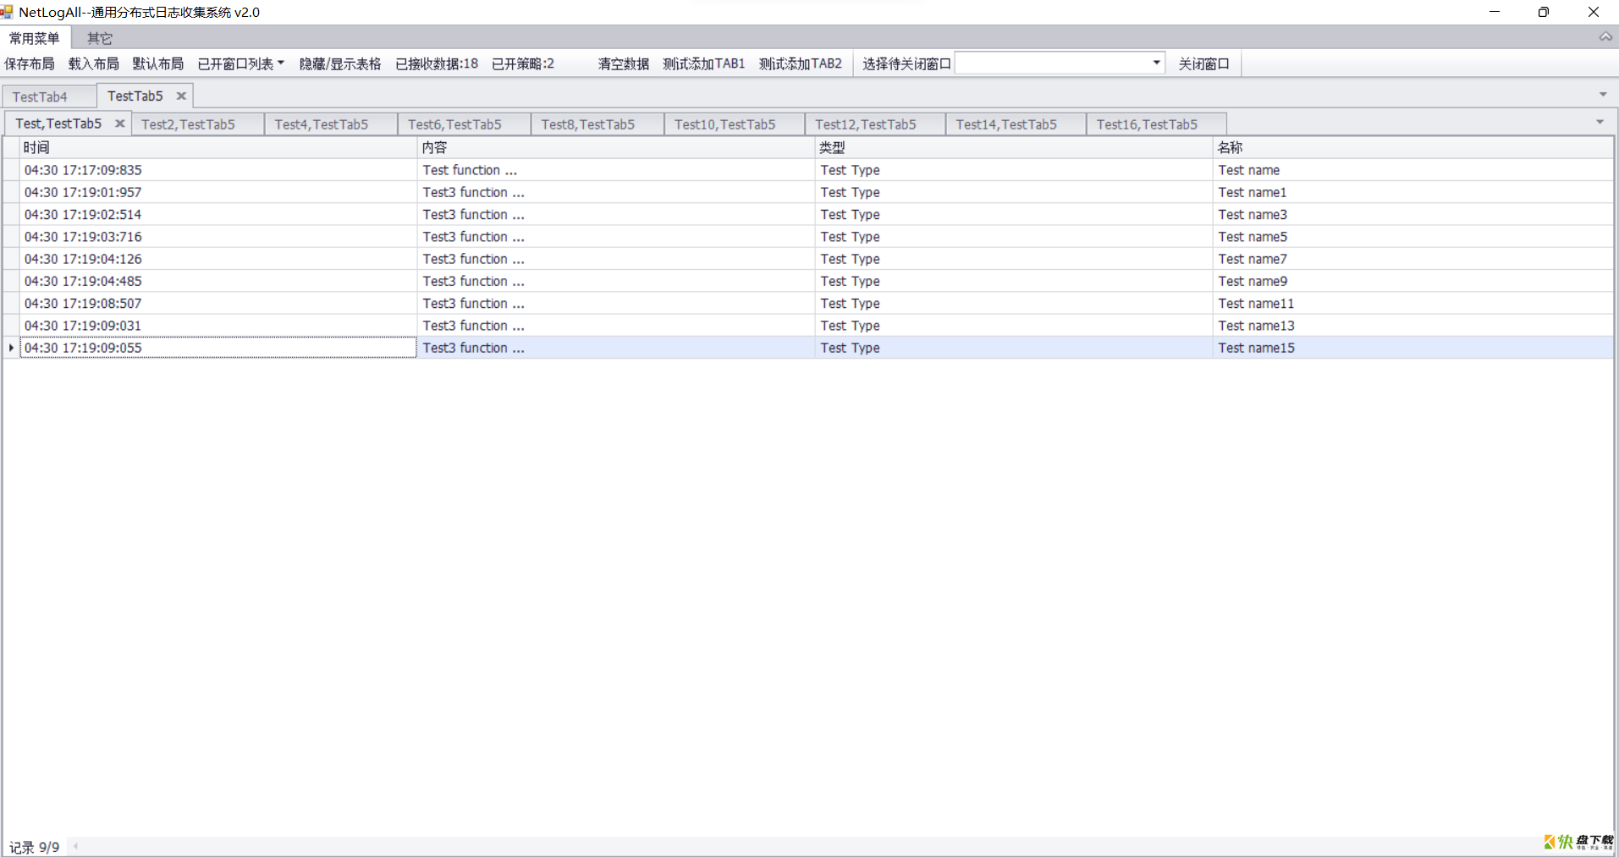
Task: Click the 'Test name3' cell
Action: tap(1412, 214)
